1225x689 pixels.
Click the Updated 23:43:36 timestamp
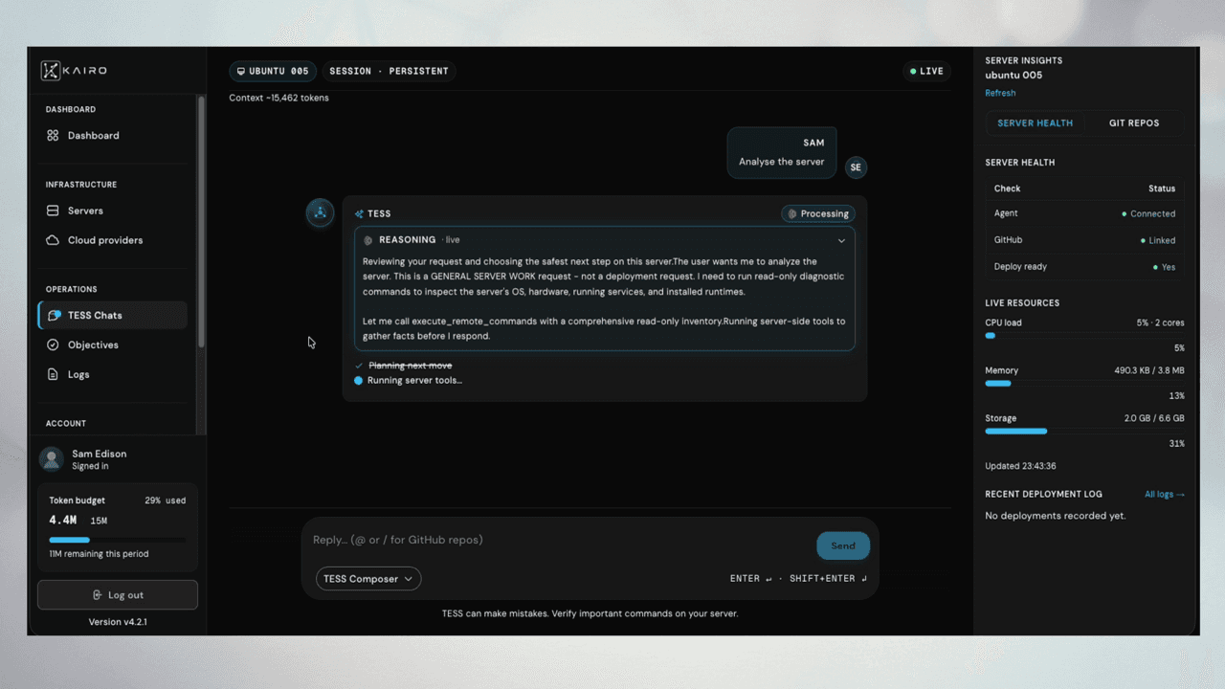coord(1020,467)
